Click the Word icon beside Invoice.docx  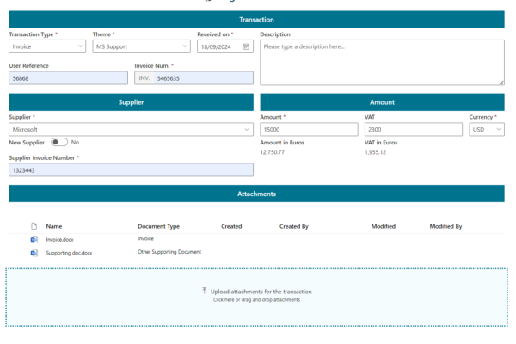pyautogui.click(x=34, y=239)
